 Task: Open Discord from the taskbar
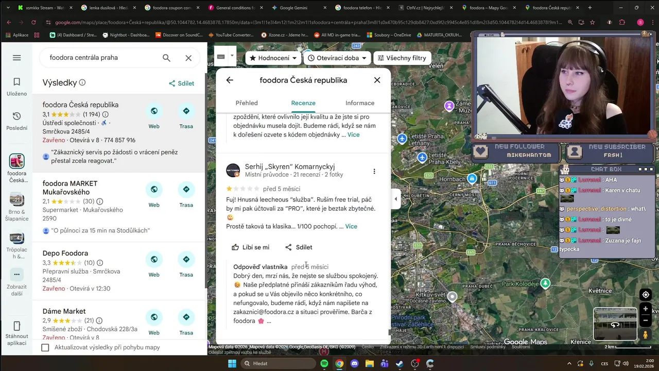(354, 363)
